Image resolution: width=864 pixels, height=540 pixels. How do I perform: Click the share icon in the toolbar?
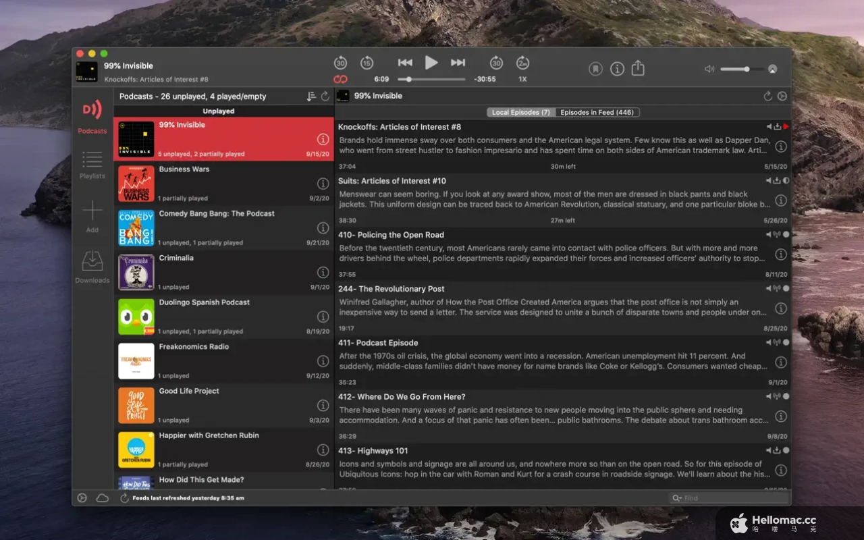click(639, 68)
